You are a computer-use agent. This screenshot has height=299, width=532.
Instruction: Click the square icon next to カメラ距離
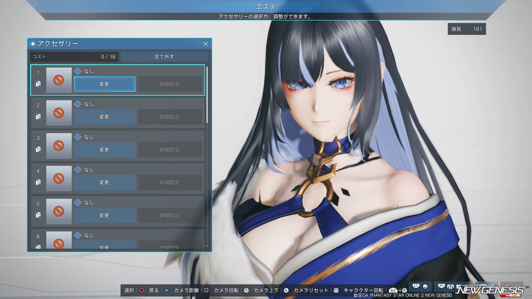206,290
